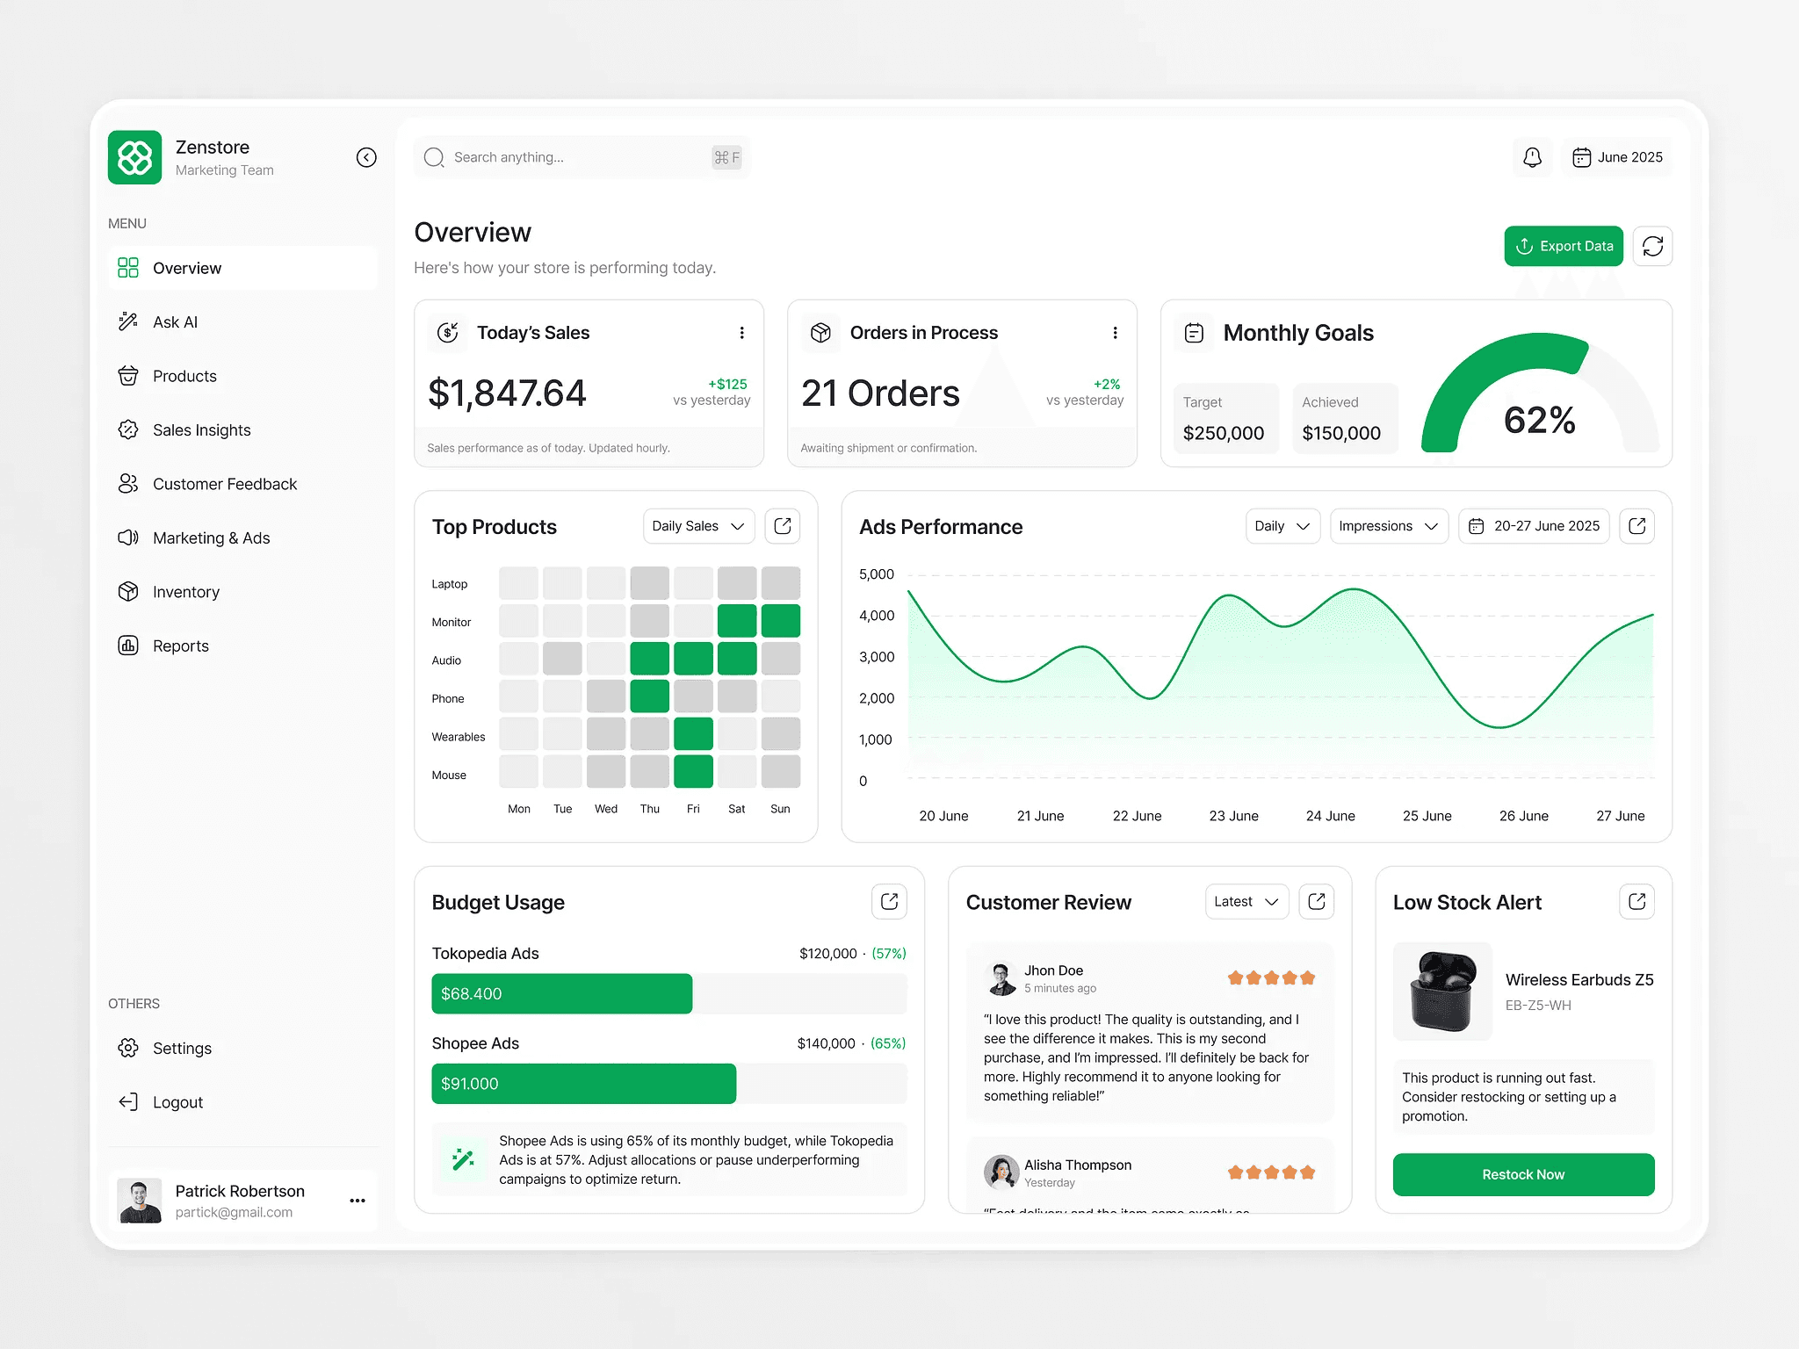The width and height of the screenshot is (1799, 1349).
Task: Open the Impressions metric dropdown
Action: point(1388,526)
